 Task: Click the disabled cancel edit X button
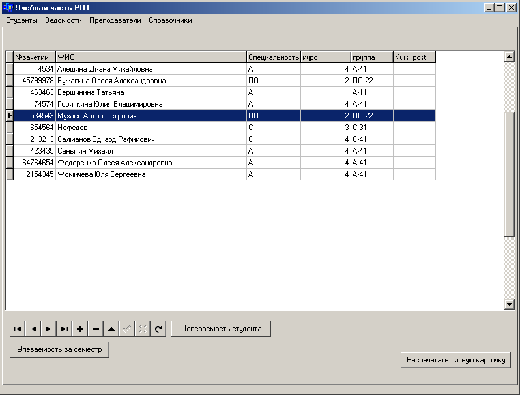(143, 329)
